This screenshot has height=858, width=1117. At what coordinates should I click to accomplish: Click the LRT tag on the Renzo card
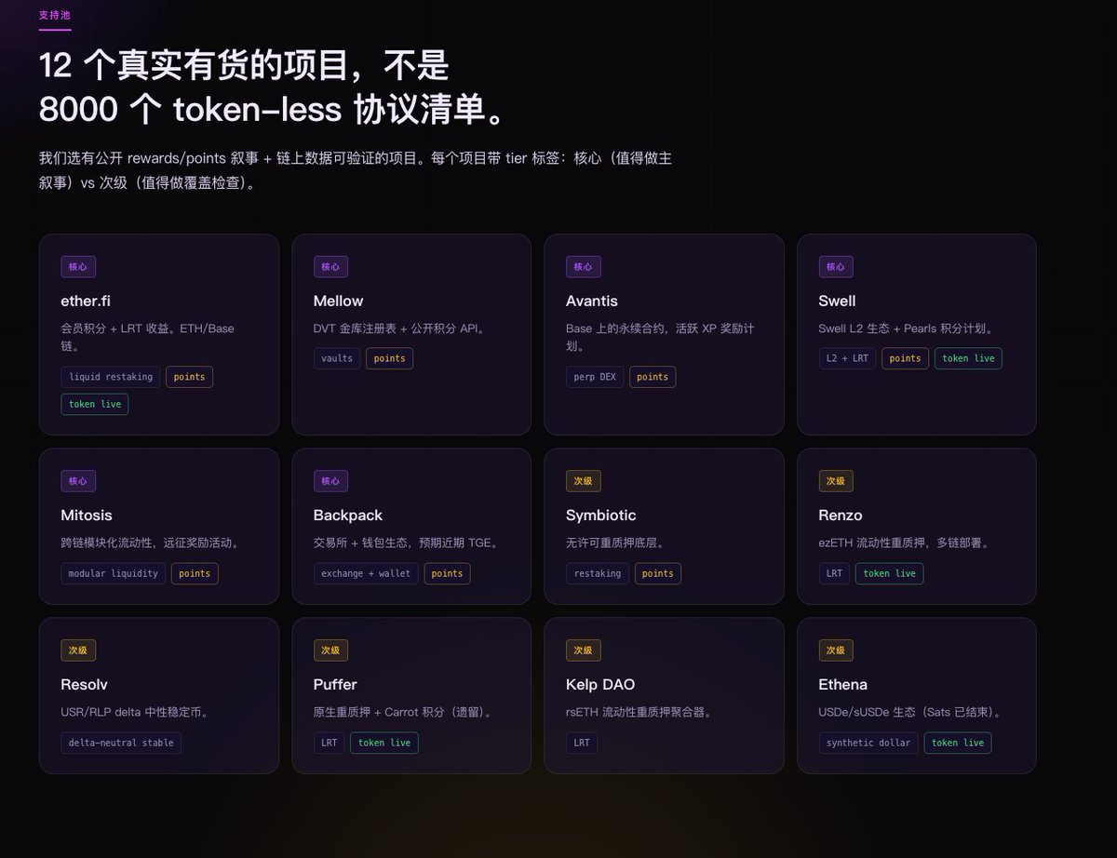pos(834,573)
